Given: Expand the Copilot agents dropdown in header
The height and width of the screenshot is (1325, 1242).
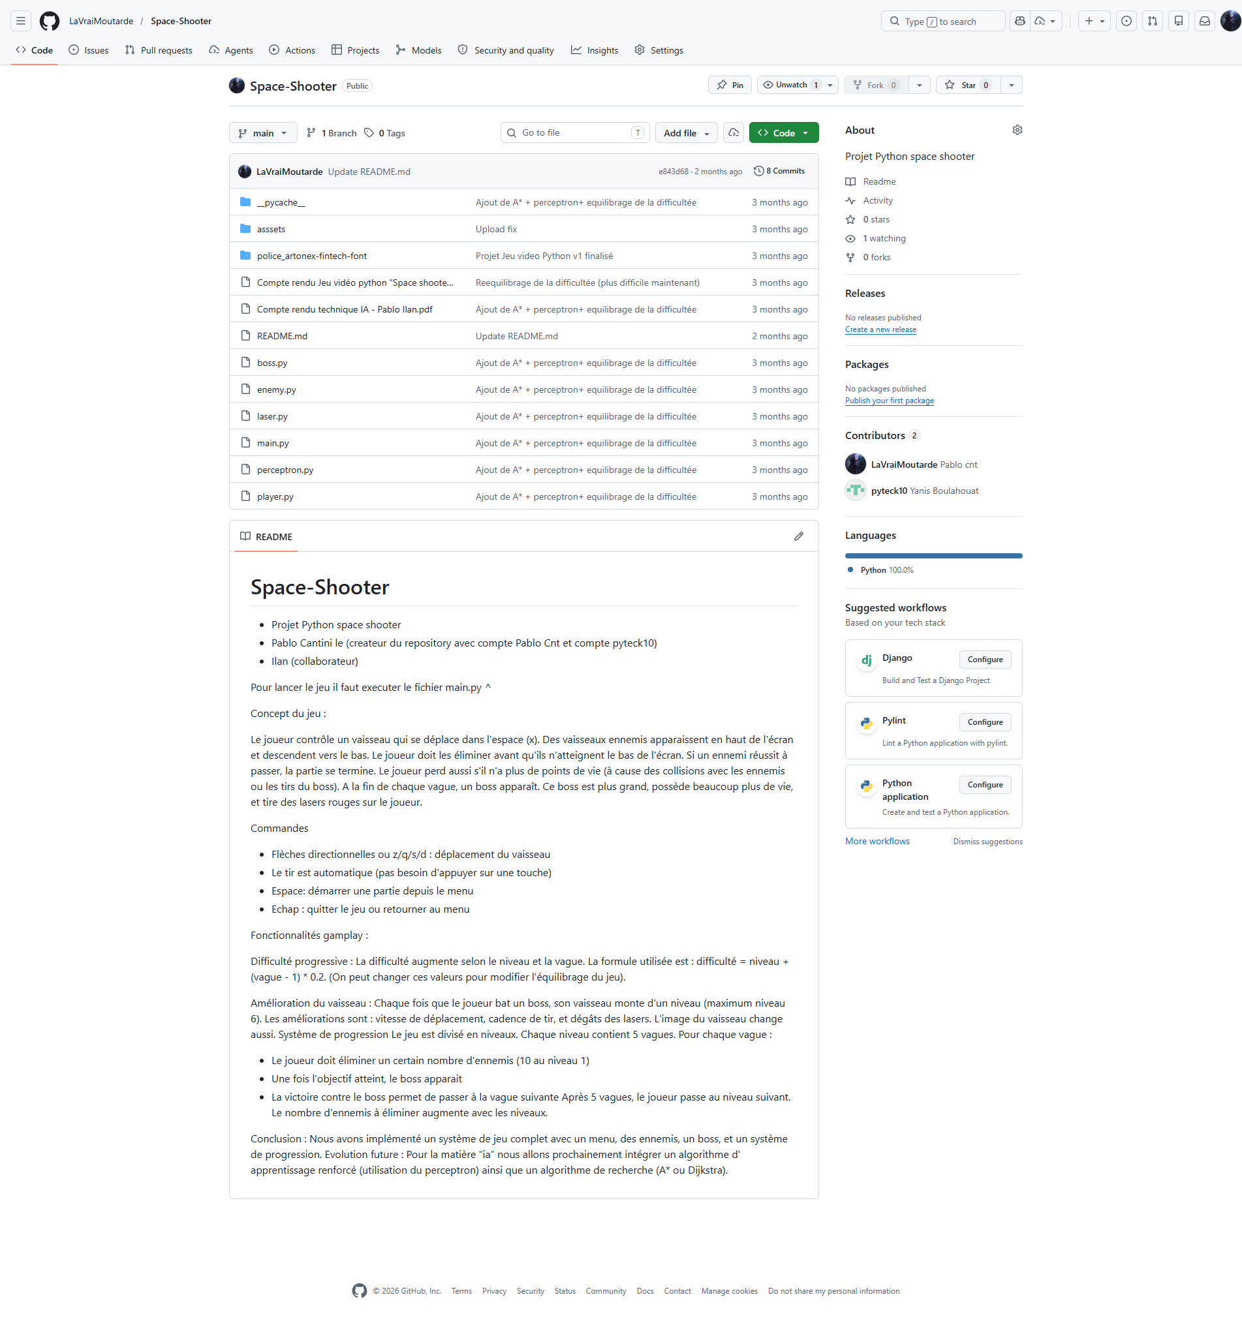Looking at the screenshot, I should (1046, 22).
